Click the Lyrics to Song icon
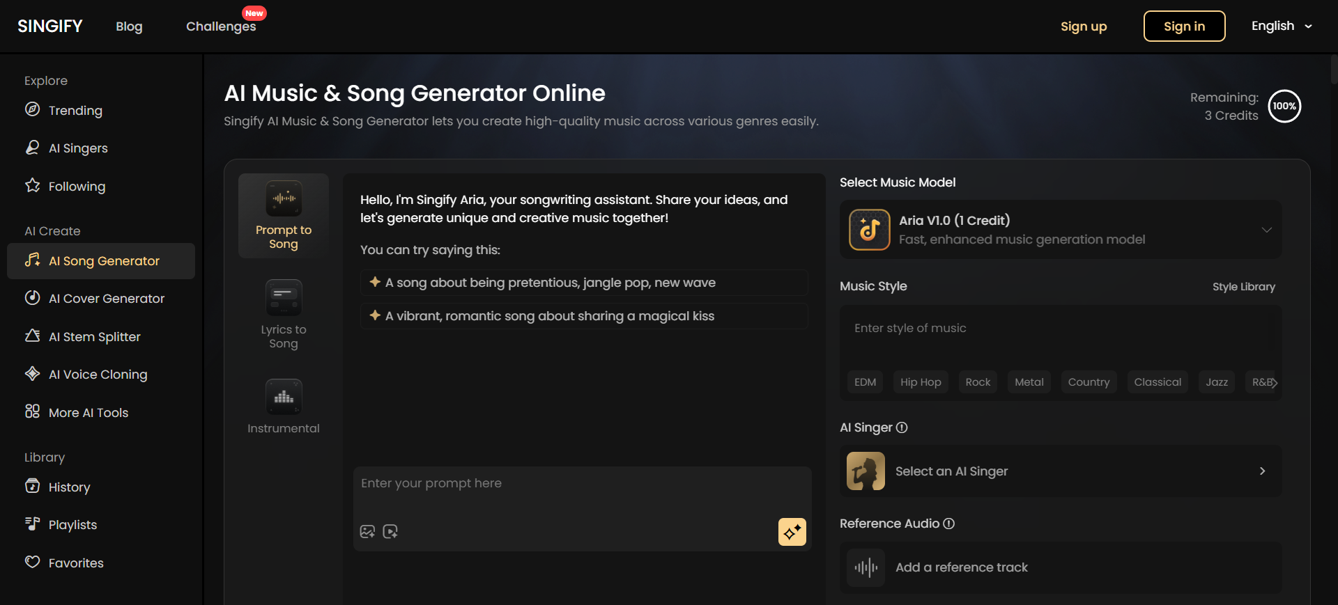This screenshot has width=1338, height=605. (284, 298)
